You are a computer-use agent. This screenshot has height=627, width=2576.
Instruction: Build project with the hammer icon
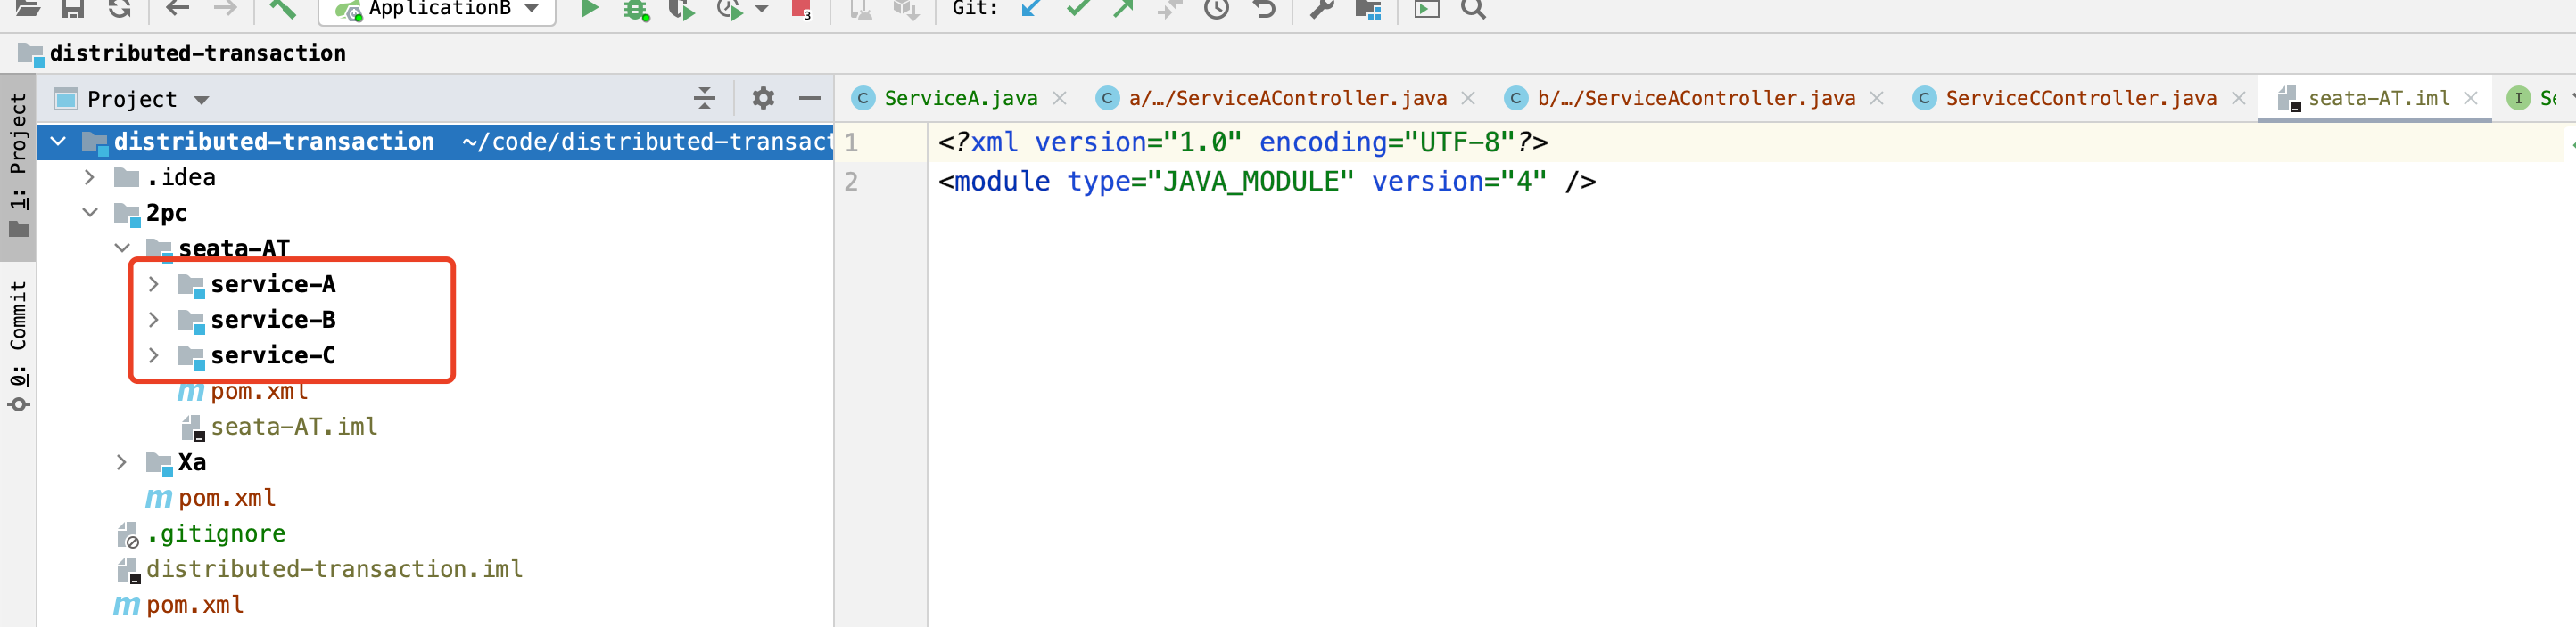point(283,9)
